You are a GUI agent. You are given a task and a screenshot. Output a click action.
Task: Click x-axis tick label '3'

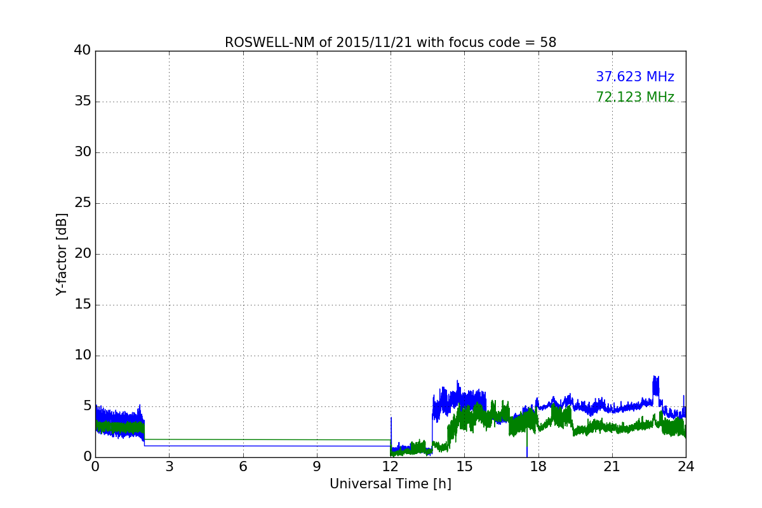[x=169, y=467]
